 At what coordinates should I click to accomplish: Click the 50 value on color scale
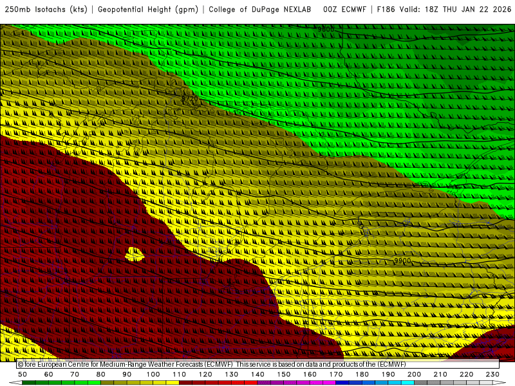(x=23, y=374)
